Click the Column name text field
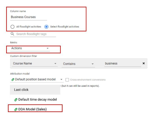The width and height of the screenshot is (154, 119). tap(28, 17)
